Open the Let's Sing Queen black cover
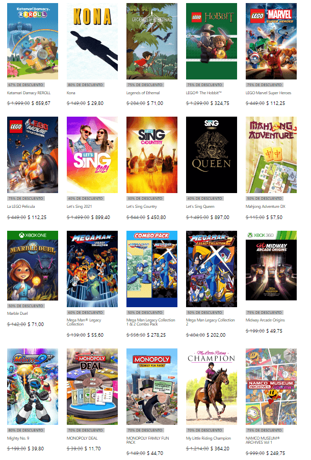 pyautogui.click(x=212, y=155)
